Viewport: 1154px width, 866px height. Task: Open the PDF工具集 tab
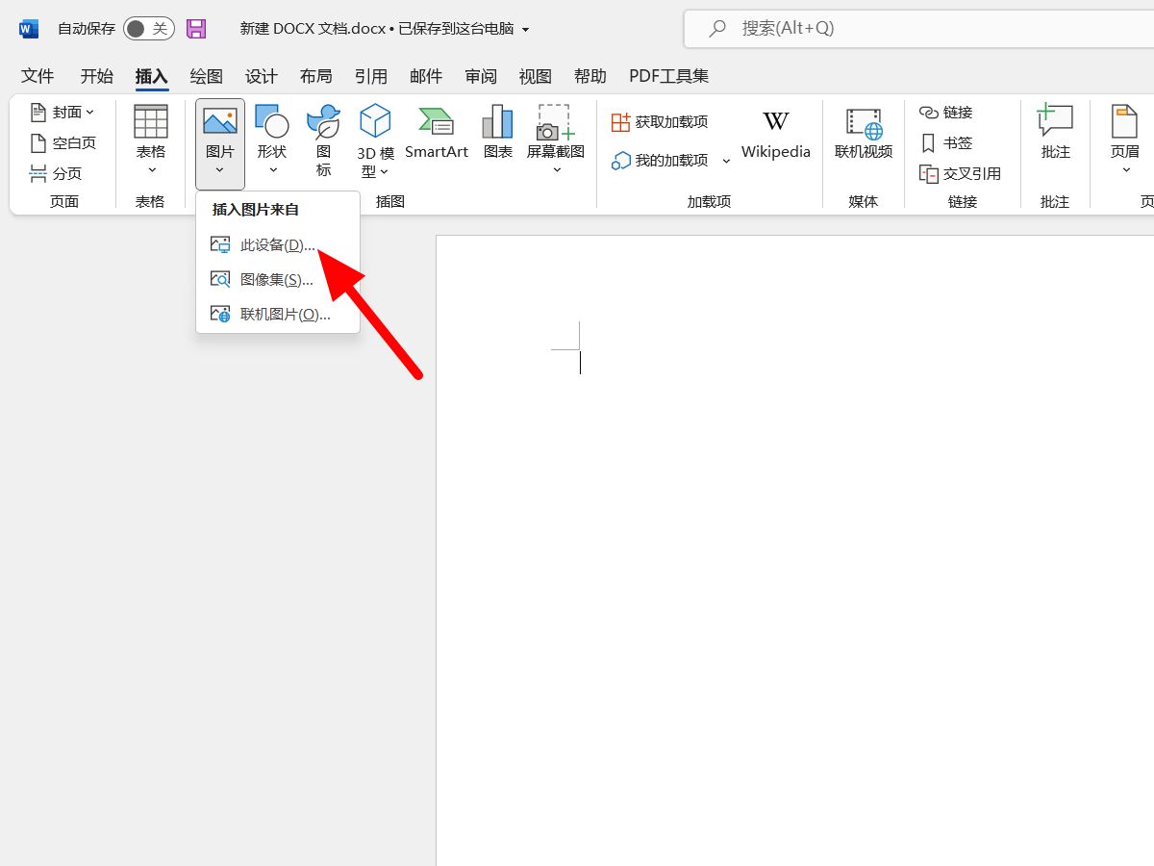tap(667, 76)
